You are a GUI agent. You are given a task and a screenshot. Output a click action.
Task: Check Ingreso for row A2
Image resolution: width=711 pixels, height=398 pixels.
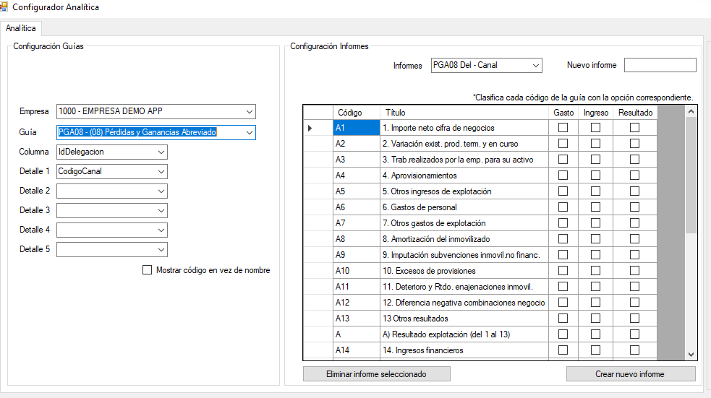[596, 144]
